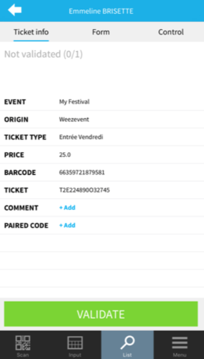Select the My Festival event value

(x=74, y=102)
